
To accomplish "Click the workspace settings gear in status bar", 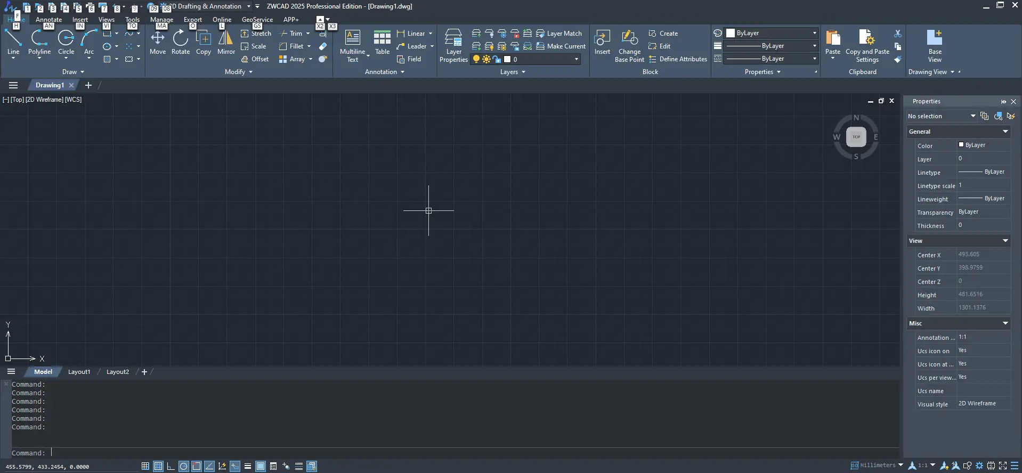I will pyautogui.click(x=979, y=466).
